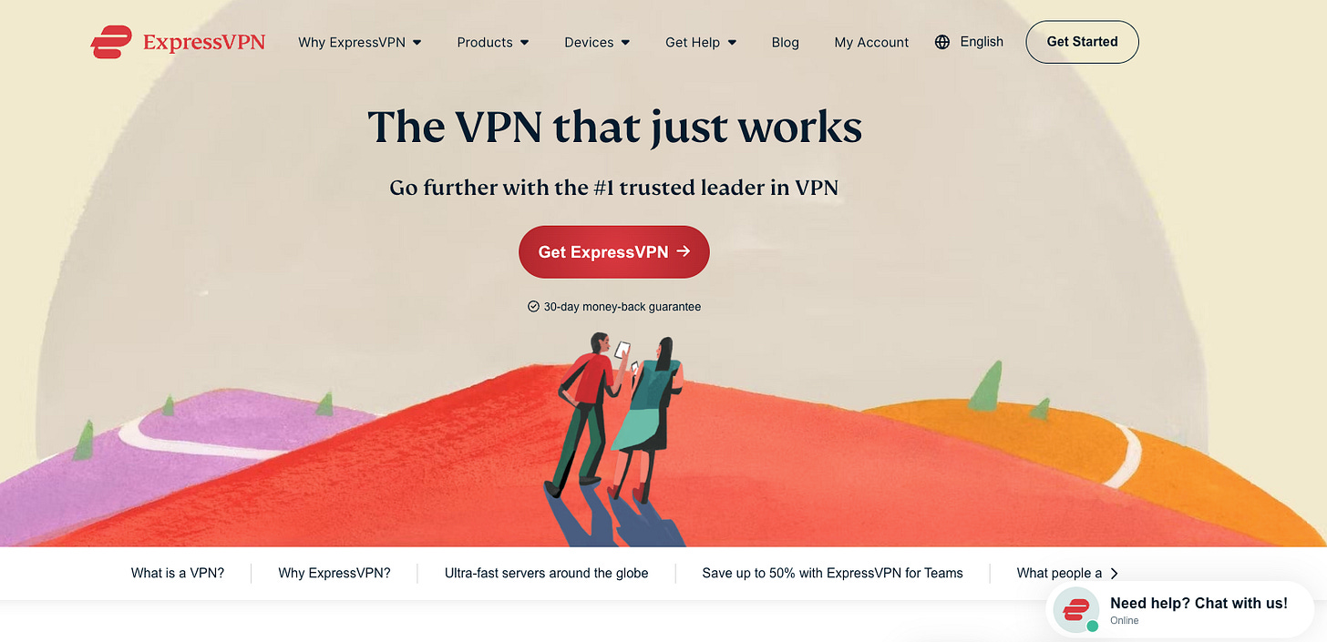This screenshot has height=642, width=1327.
Task: Go to Ultra-fast servers around the globe
Action: pyautogui.click(x=547, y=573)
